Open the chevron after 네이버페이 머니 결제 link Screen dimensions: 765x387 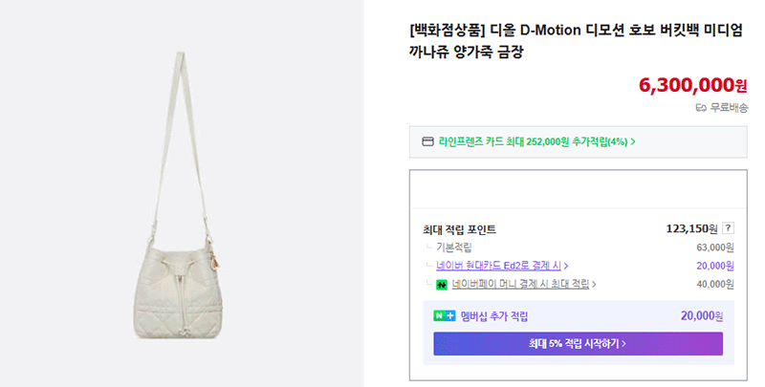tap(594, 284)
